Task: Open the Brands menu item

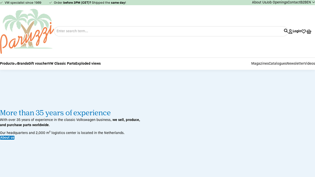Action: click(22, 64)
